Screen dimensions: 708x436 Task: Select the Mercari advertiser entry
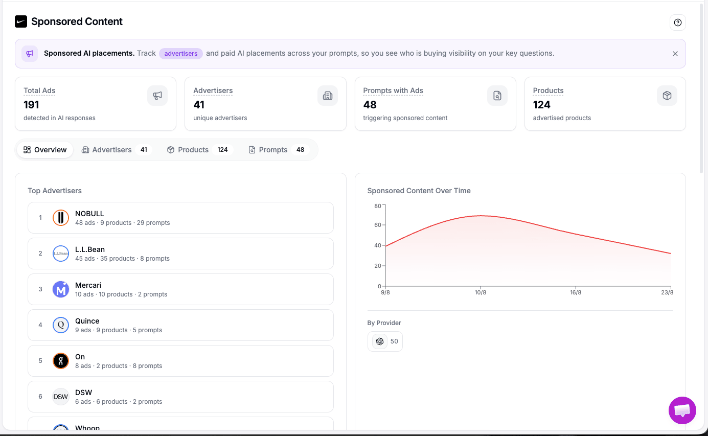[180, 289]
